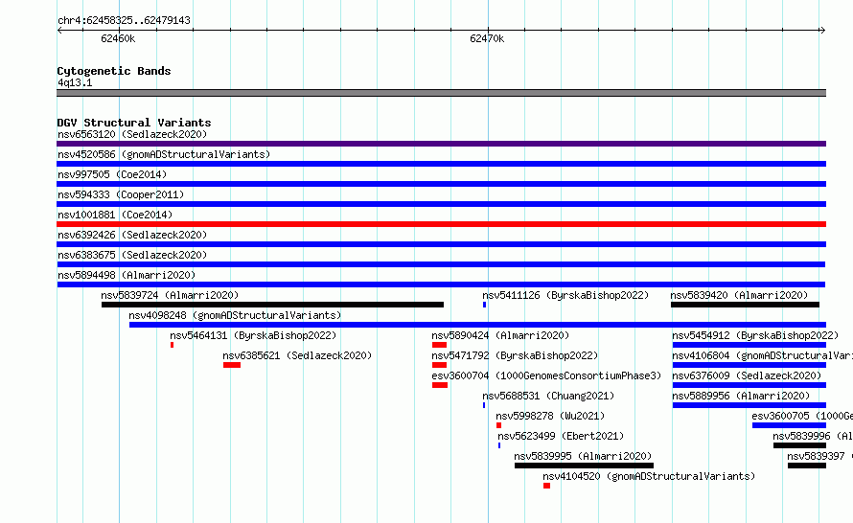
Task: Click nsv1001881 (Coe2014) label text
Action: tap(115, 215)
